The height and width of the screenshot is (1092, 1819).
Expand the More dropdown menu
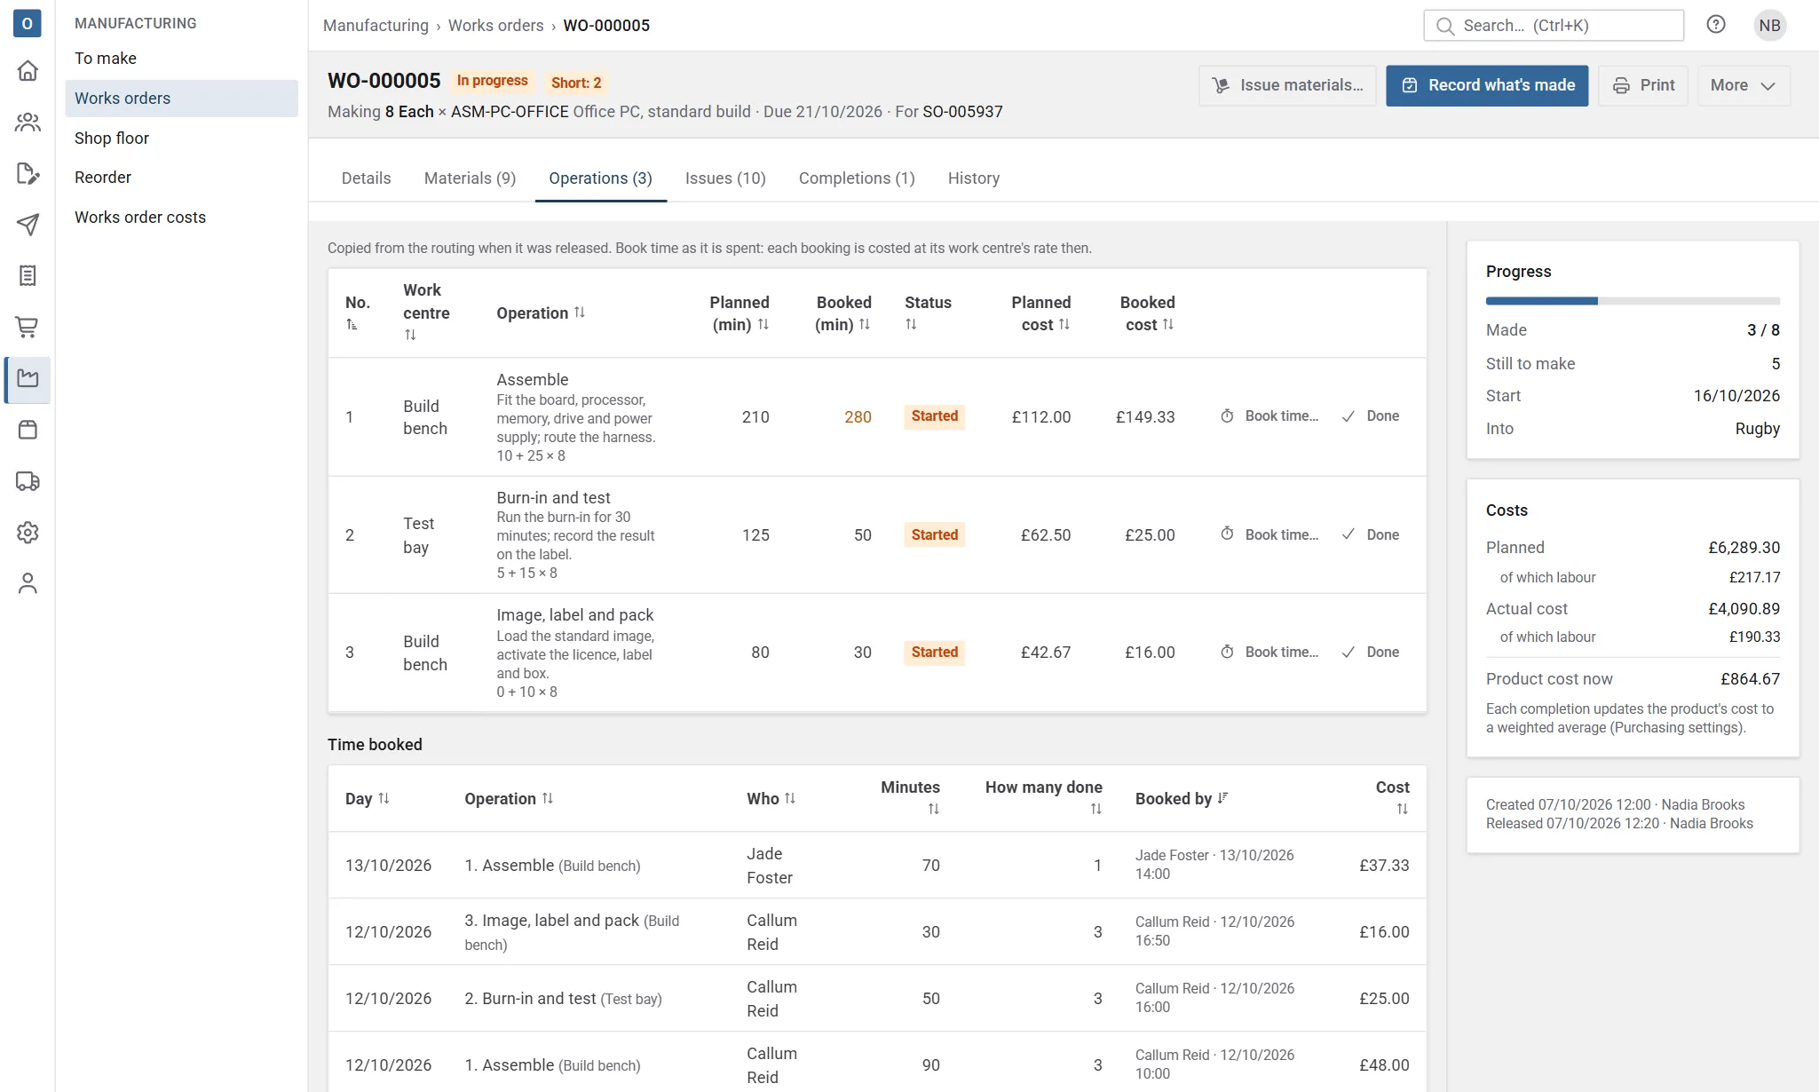point(1743,85)
